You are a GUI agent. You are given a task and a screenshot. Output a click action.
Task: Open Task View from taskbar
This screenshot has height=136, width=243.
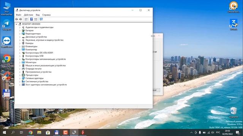22,133
